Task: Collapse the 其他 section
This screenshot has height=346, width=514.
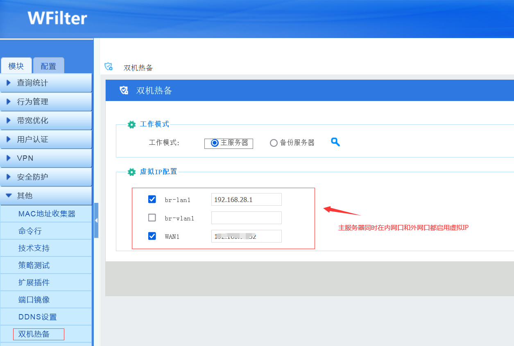Action: pos(46,196)
